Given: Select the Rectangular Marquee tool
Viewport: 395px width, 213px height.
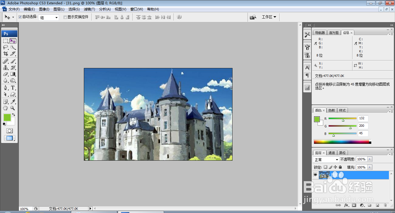Looking at the screenshot, I should tap(5, 41).
